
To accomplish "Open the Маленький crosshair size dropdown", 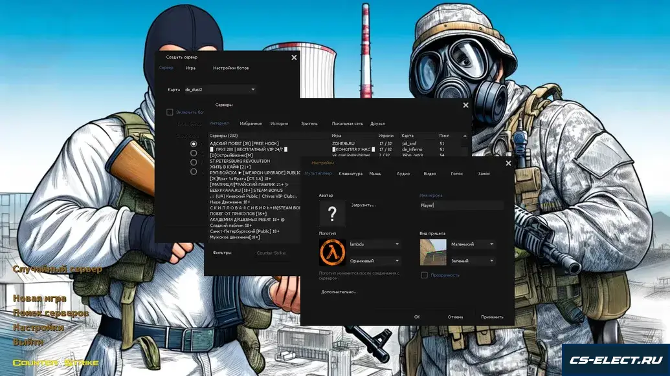I will [473, 244].
